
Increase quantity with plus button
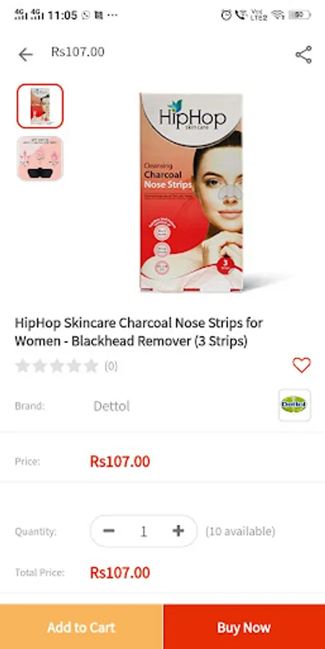click(x=178, y=531)
